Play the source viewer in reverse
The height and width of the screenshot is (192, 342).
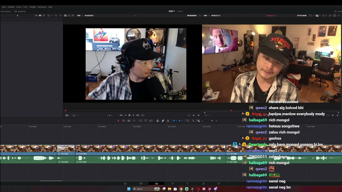[125, 115]
